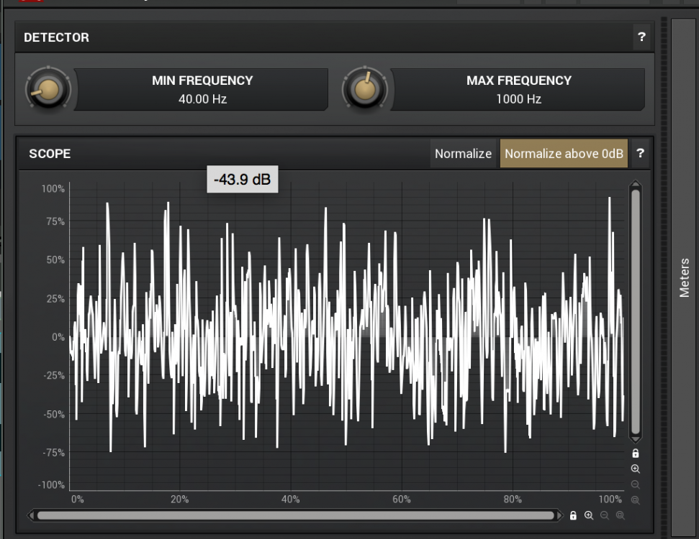
Task: Open help for the Detector section
Action: [x=641, y=37]
